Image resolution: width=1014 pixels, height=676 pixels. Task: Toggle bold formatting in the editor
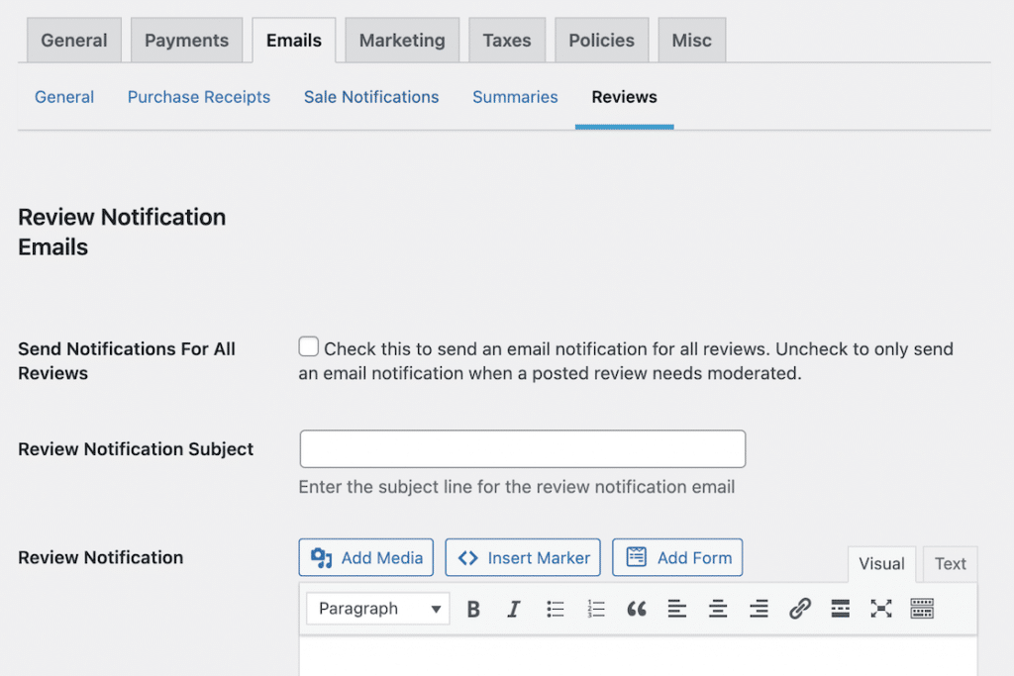472,608
